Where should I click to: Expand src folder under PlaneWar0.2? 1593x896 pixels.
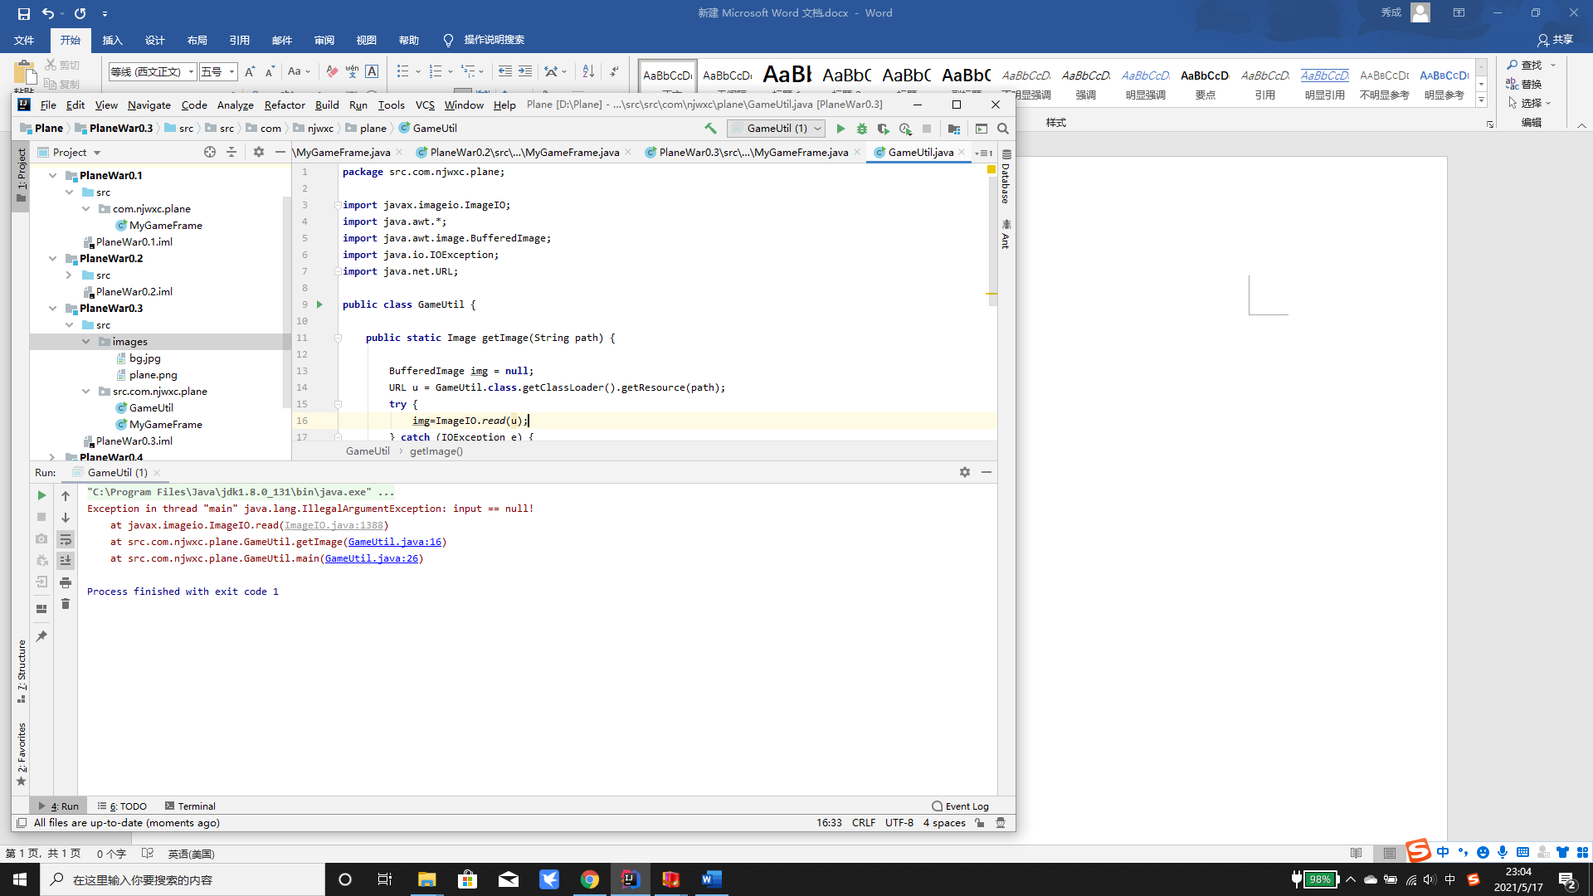coord(70,275)
